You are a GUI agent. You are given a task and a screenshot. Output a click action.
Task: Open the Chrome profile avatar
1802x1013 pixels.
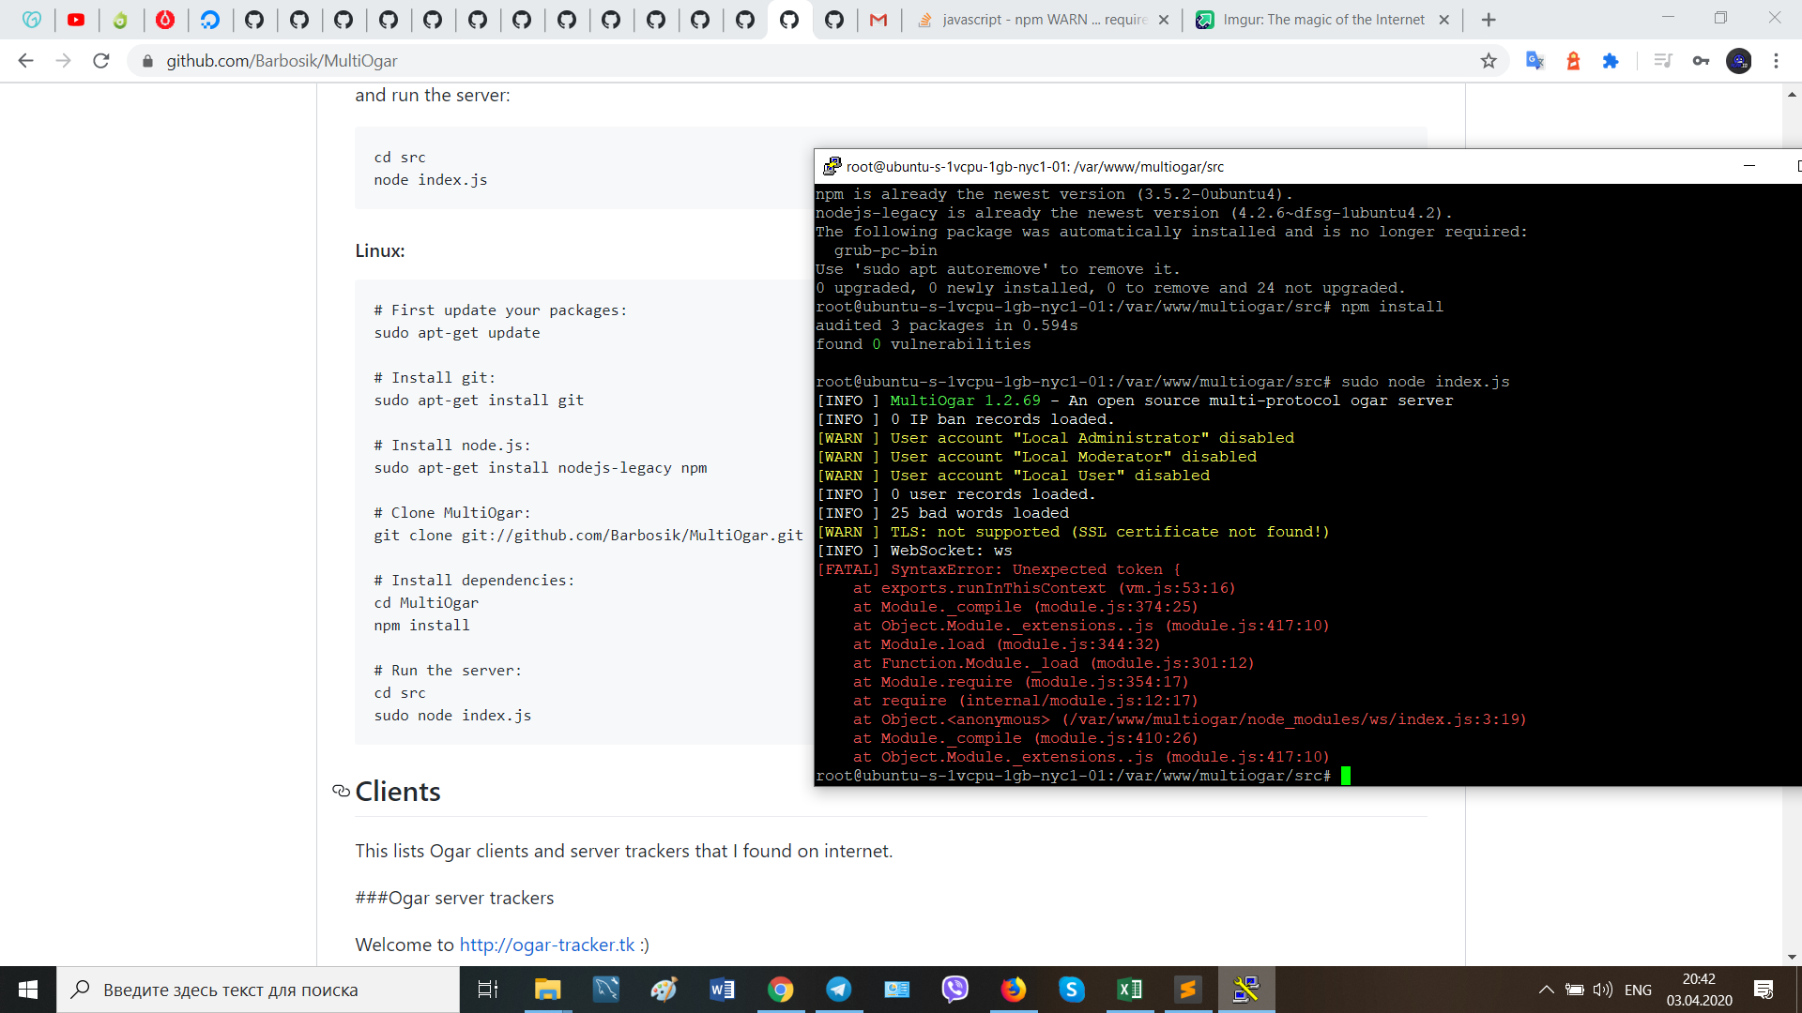click(x=1738, y=61)
